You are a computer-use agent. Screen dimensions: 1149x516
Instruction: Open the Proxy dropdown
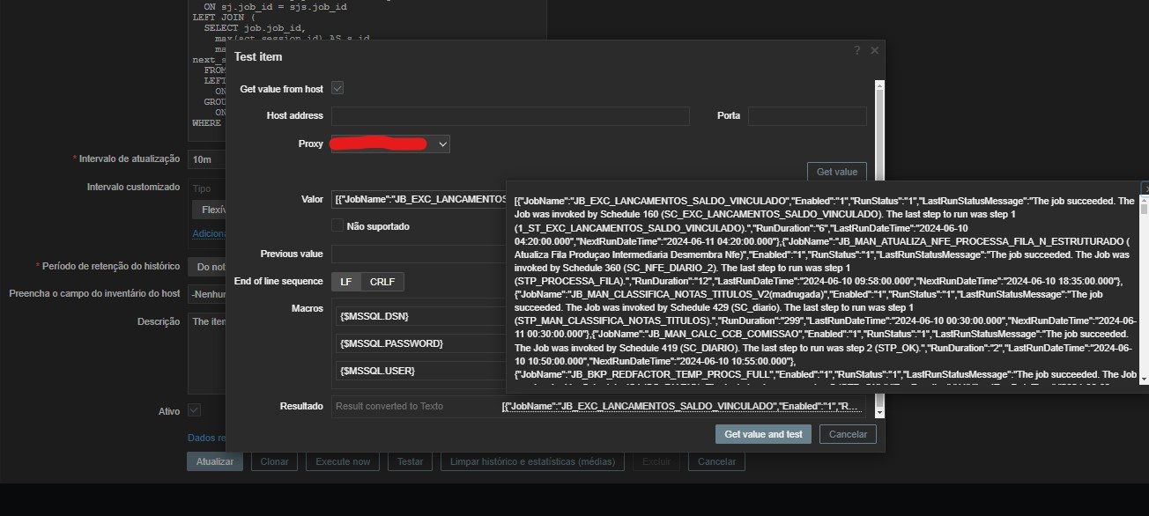pyautogui.click(x=390, y=144)
